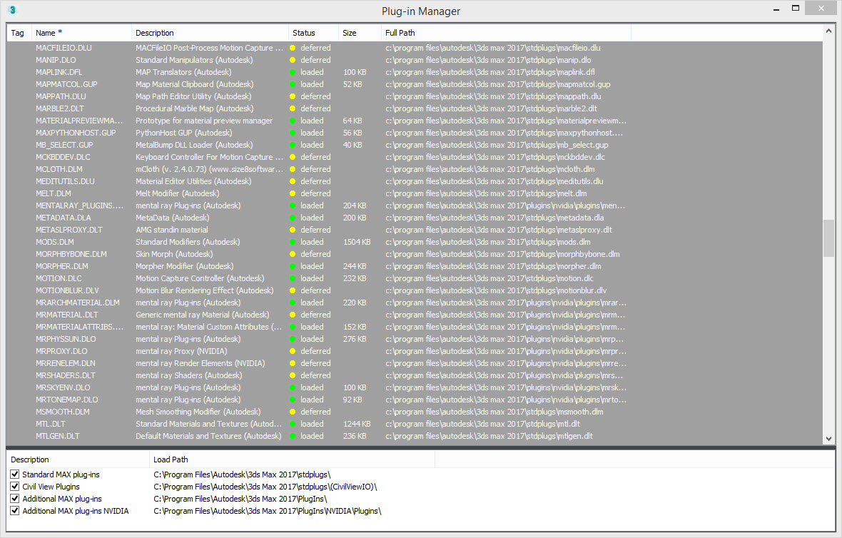Sort list by the Name column header
Screen dimensions: 842x538
click(x=81, y=33)
